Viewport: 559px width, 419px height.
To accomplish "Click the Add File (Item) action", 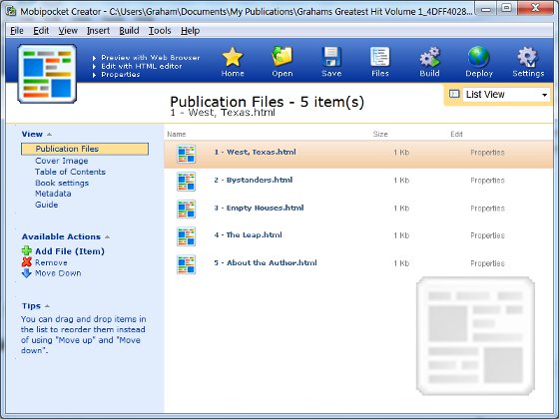I will (70, 251).
